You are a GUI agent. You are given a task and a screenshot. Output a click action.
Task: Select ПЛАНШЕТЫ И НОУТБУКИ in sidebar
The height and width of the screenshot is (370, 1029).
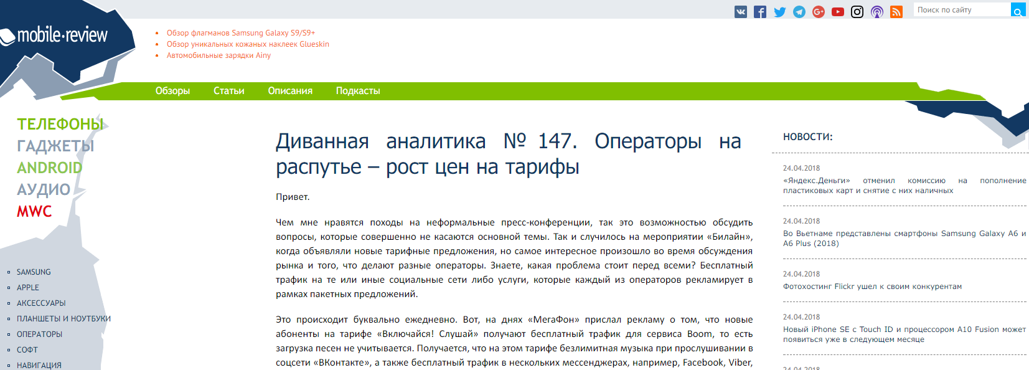click(63, 319)
